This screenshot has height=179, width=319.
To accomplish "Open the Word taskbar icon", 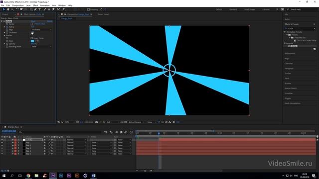I will (93, 176).
